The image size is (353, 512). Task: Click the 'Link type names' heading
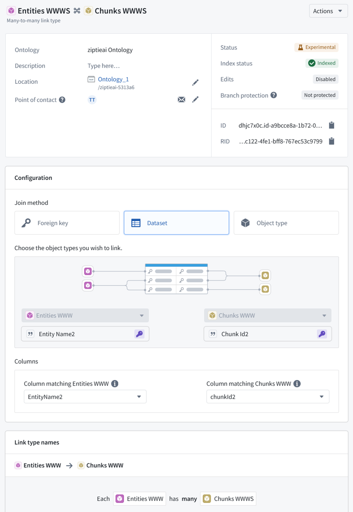(37, 442)
